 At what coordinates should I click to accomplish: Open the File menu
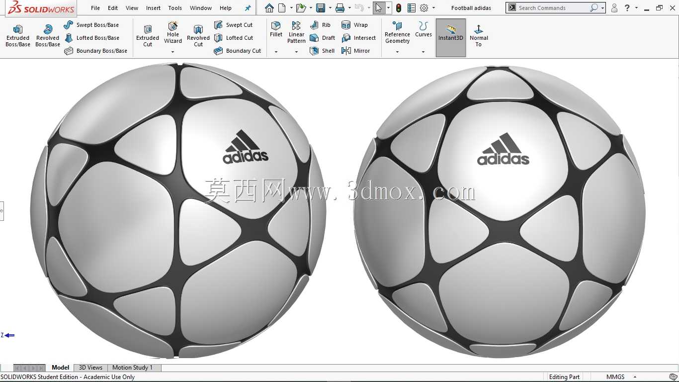coord(95,8)
